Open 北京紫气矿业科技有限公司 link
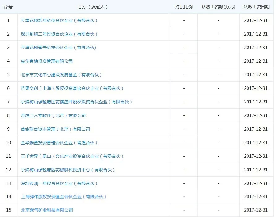This screenshot has width=276, height=218. click(47, 210)
